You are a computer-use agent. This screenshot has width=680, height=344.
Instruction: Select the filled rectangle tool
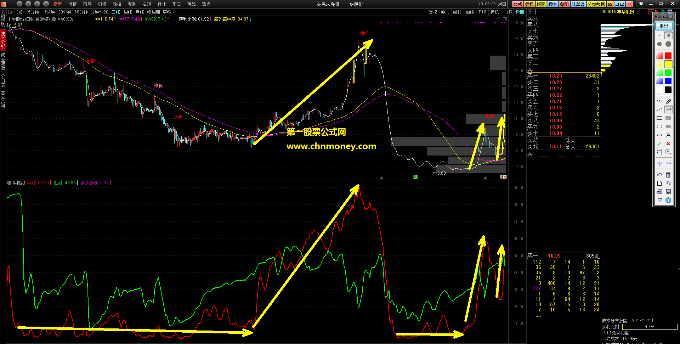pyautogui.click(x=668, y=118)
